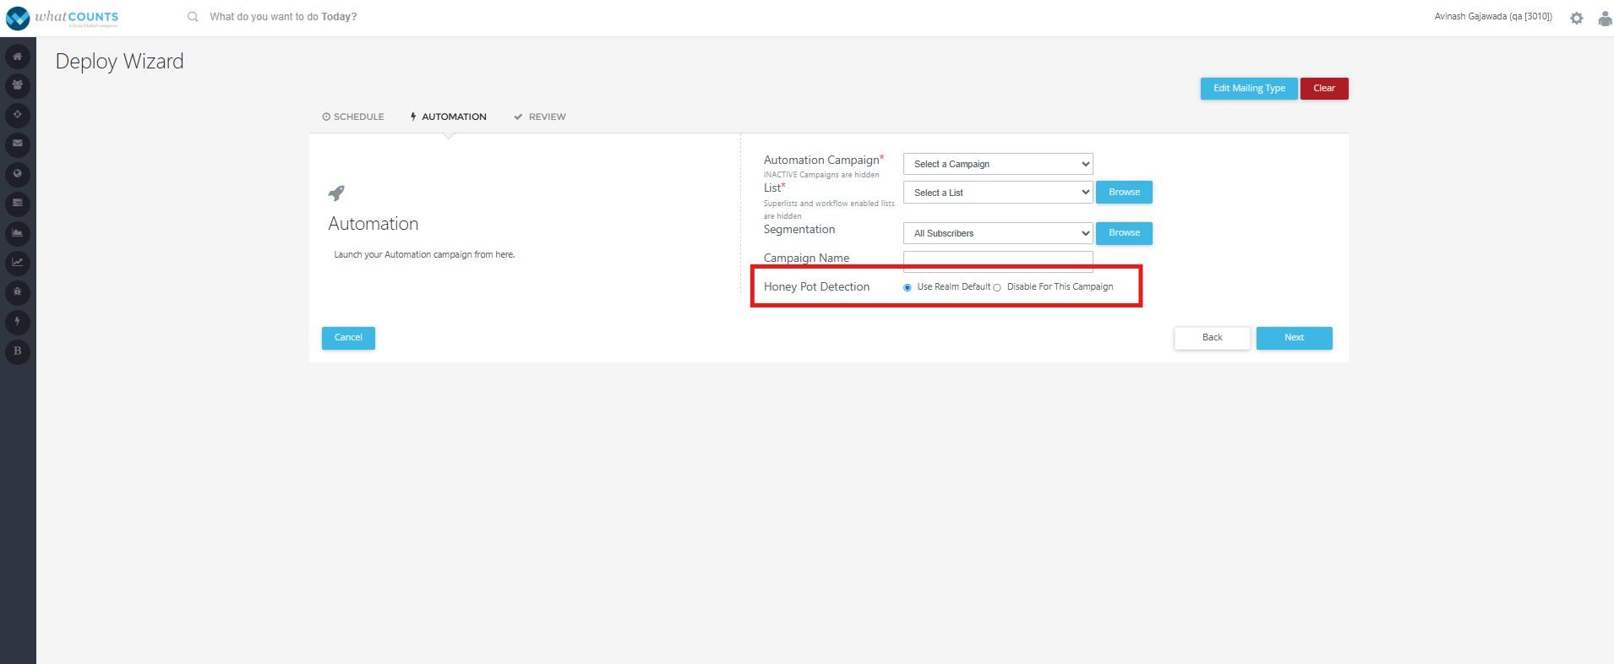Click the lightning bolt sidebar icon

[18, 322]
